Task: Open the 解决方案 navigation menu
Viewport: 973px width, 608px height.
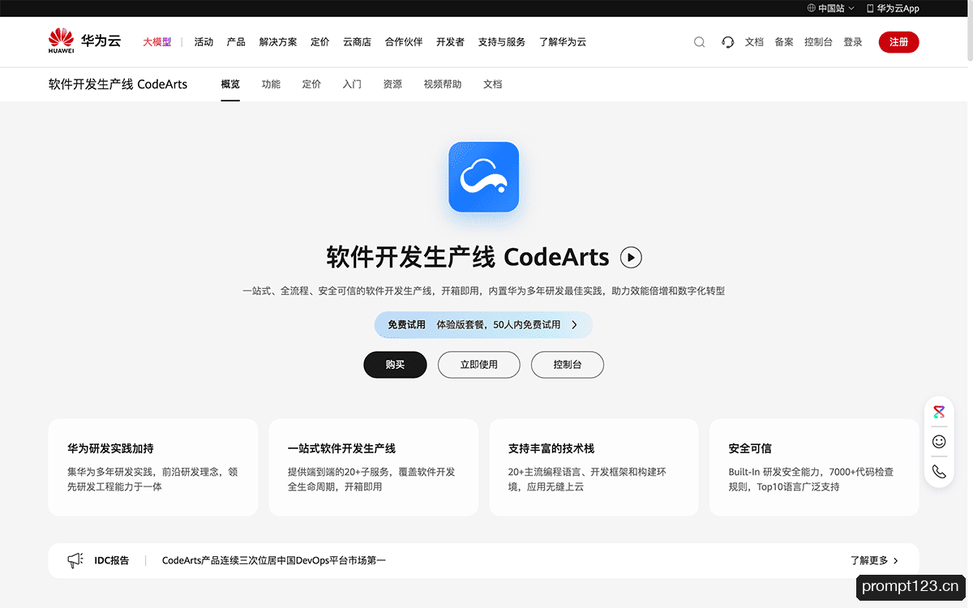Action: click(278, 42)
